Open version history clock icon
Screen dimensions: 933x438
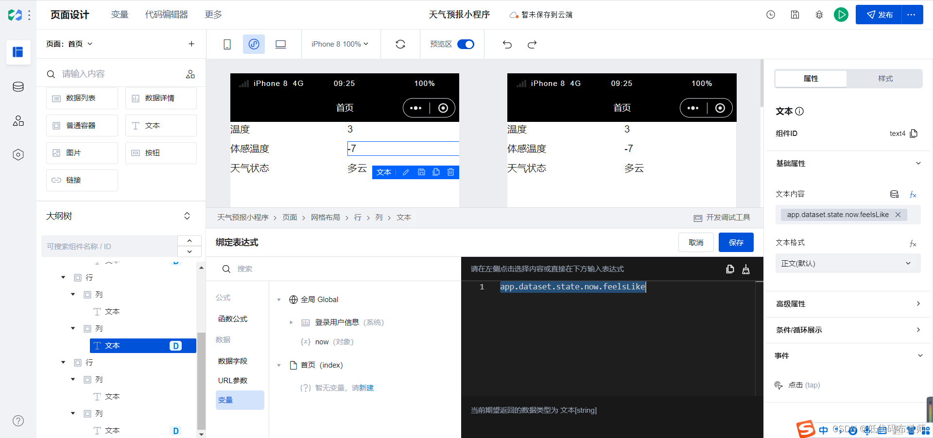tap(771, 15)
